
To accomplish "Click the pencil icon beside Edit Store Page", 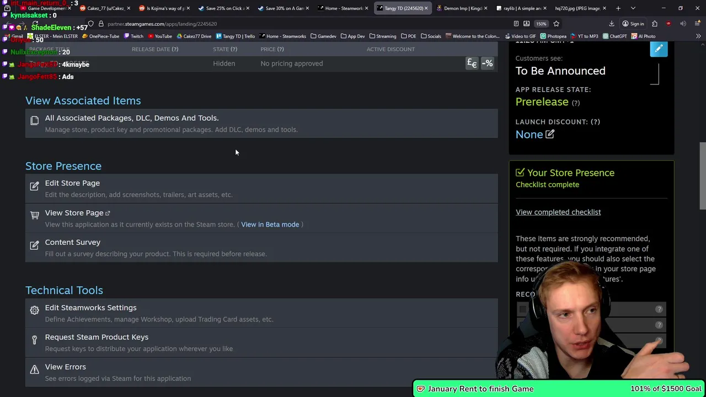I will click(x=34, y=186).
